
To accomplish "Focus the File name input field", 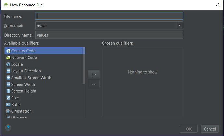I will click(109, 16).
